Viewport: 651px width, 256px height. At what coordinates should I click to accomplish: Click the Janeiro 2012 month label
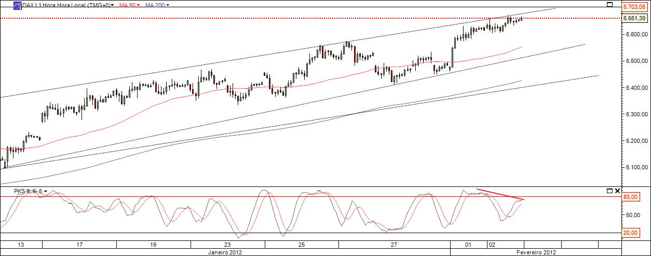[x=224, y=252]
